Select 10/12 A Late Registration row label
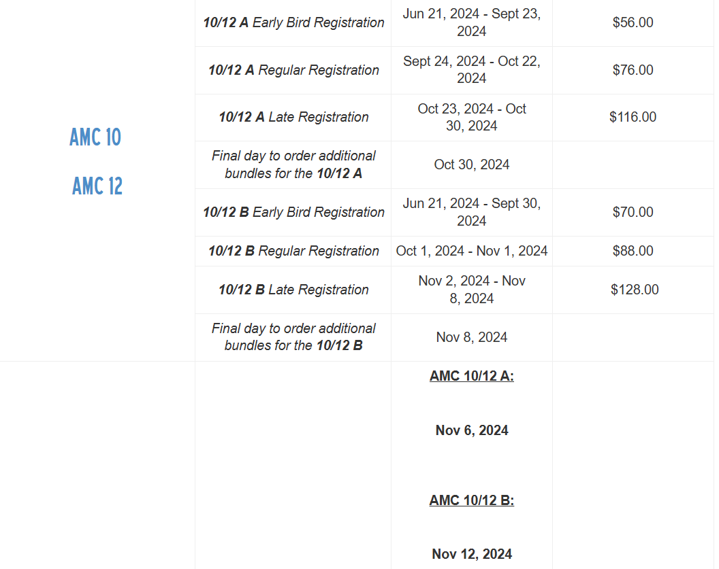 293,117
